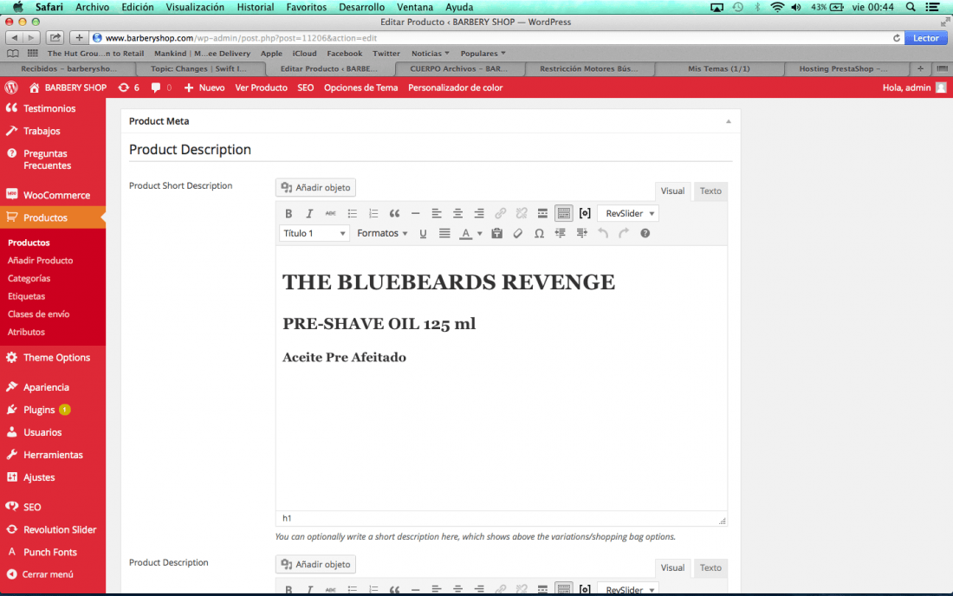Apply strikethrough in the short description editor
953x596 pixels.
[x=331, y=213]
